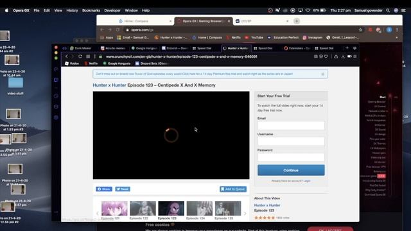
Task: Open Episode 125 thumbnail
Action: coord(228,208)
